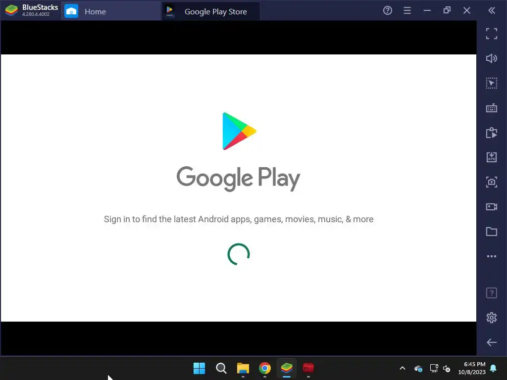Open BlueStacks settings gear icon
Screen dimensions: 507x380
[492, 318]
